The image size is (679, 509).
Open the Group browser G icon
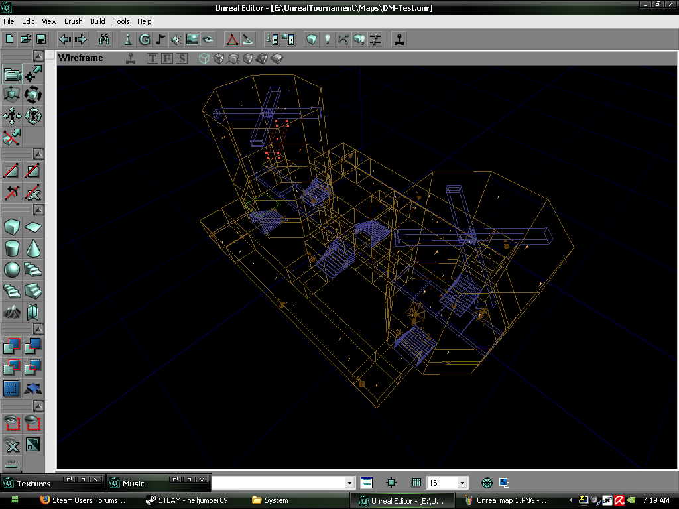145,39
